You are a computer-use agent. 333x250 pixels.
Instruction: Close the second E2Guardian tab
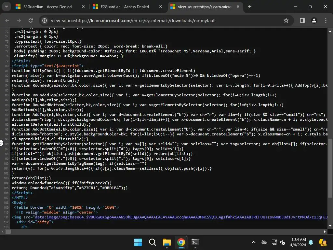pos(161,7)
